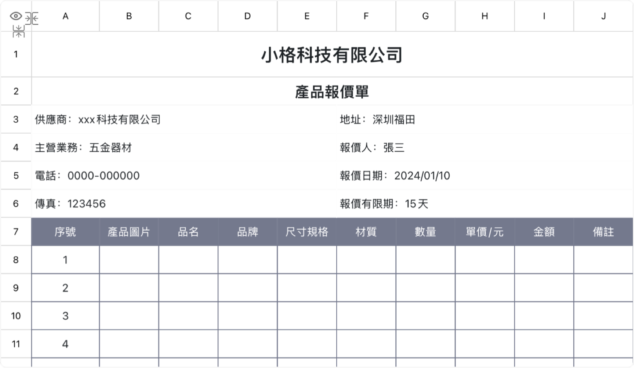The height and width of the screenshot is (368, 634).
Task: Select row 11 header
Action: (16, 344)
